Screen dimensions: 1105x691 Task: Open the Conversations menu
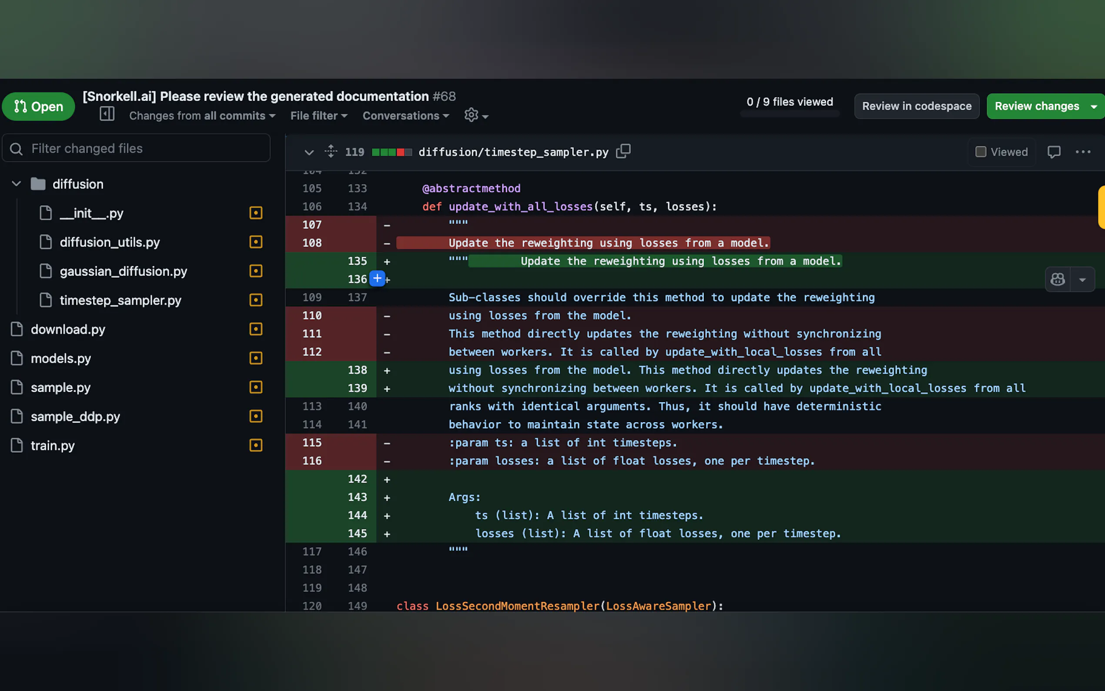[405, 116]
